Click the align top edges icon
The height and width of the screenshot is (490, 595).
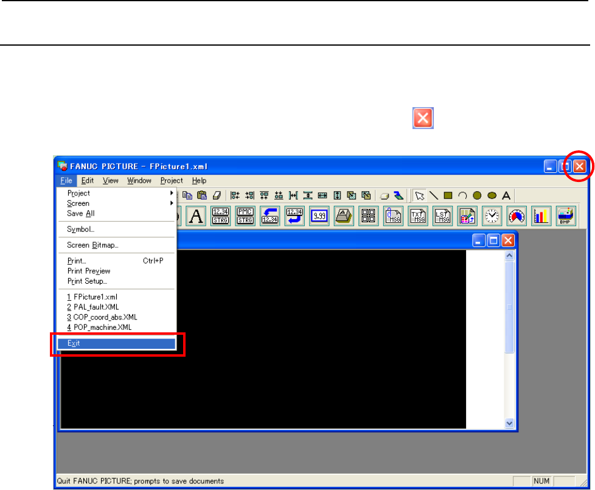(x=264, y=195)
